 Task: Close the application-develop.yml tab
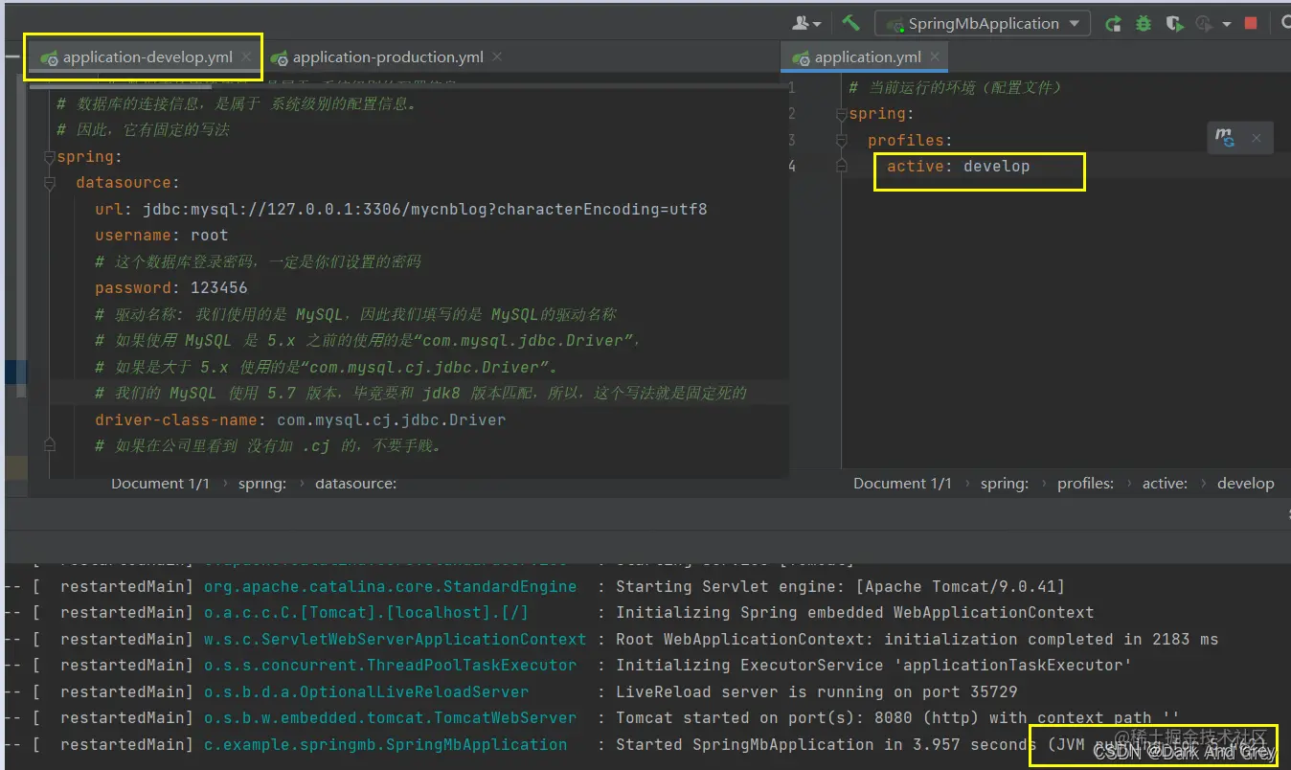[x=247, y=57]
